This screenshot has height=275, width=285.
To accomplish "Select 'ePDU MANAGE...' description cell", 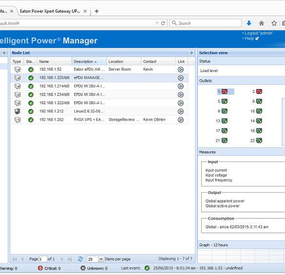I will [x=89, y=78].
